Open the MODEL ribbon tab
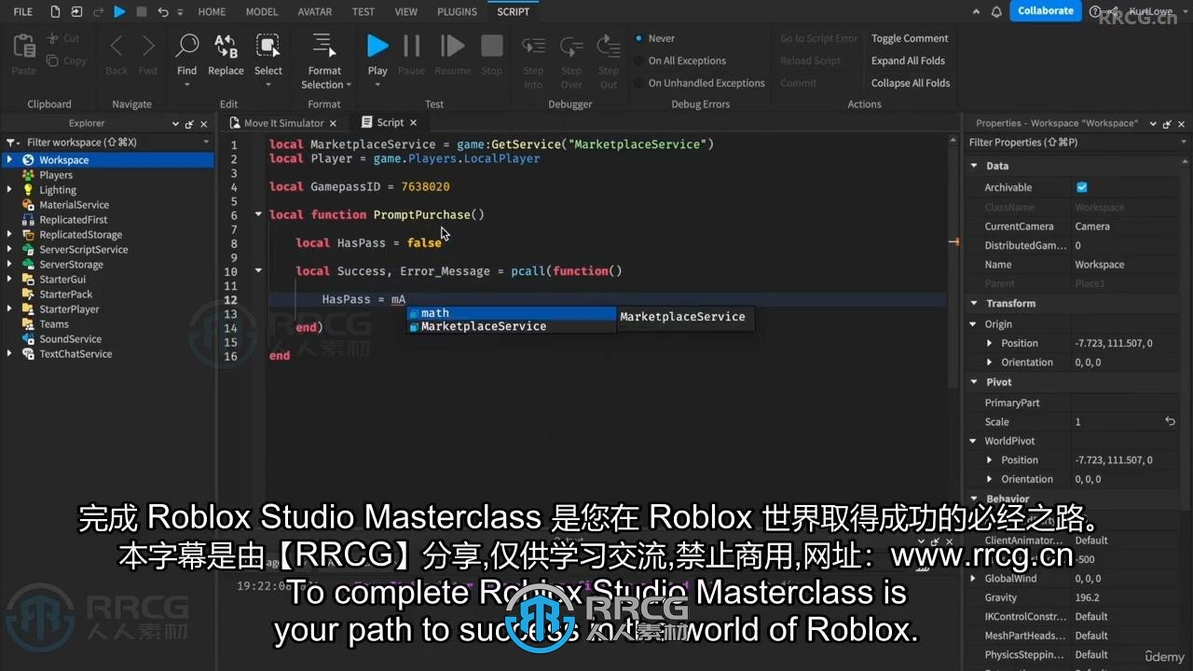Screen dimensions: 1193x671 point(262,11)
